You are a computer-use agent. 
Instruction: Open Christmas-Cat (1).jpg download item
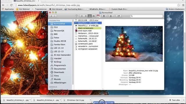pos(76,100)
